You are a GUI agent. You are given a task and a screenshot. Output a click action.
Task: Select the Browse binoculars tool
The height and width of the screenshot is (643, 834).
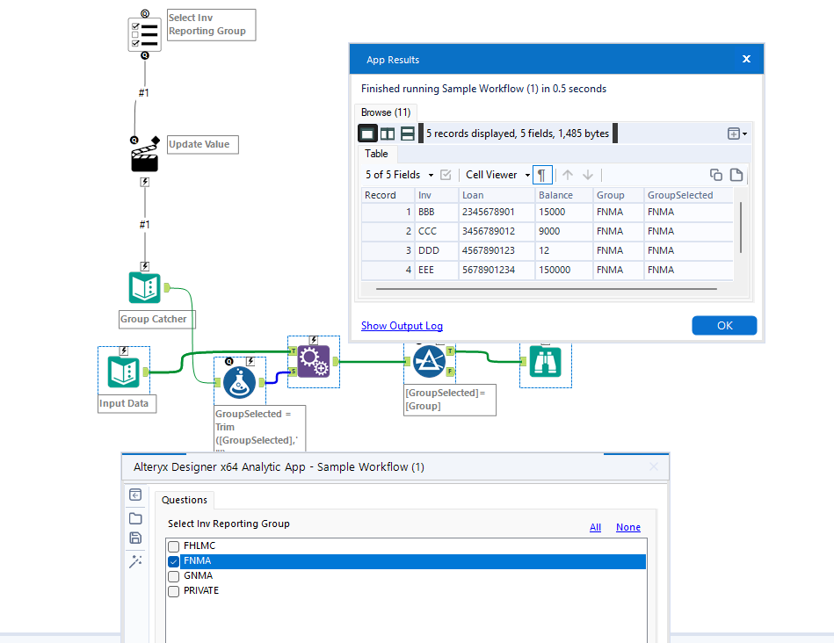click(545, 362)
